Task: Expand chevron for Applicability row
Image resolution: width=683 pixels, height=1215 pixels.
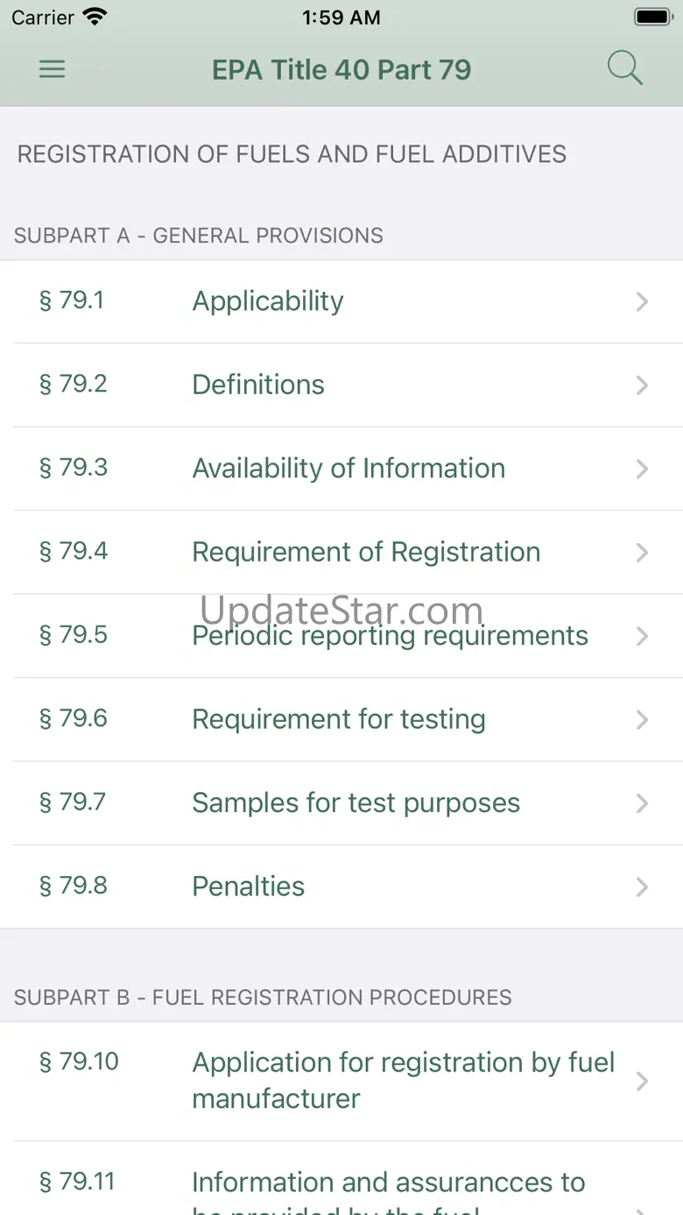Action: [642, 301]
